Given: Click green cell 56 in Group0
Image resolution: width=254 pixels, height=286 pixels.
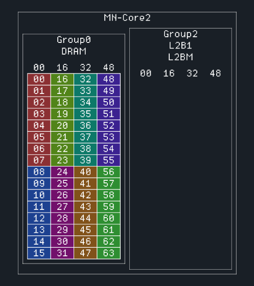Looking at the screenshot, I should click(109, 172).
